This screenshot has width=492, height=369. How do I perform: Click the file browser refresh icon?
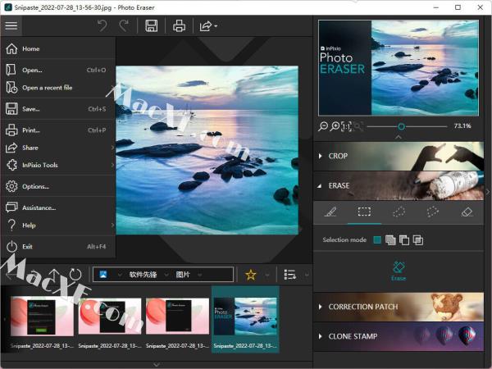click(x=75, y=275)
